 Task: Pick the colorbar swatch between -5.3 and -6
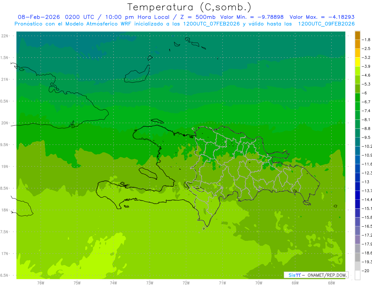pyautogui.click(x=357, y=89)
